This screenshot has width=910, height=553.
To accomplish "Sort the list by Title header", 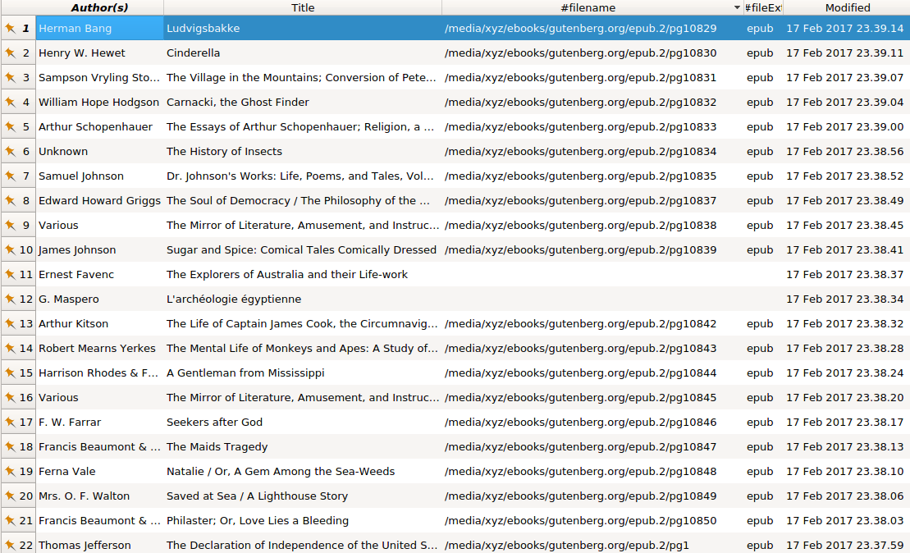I will (302, 7).
